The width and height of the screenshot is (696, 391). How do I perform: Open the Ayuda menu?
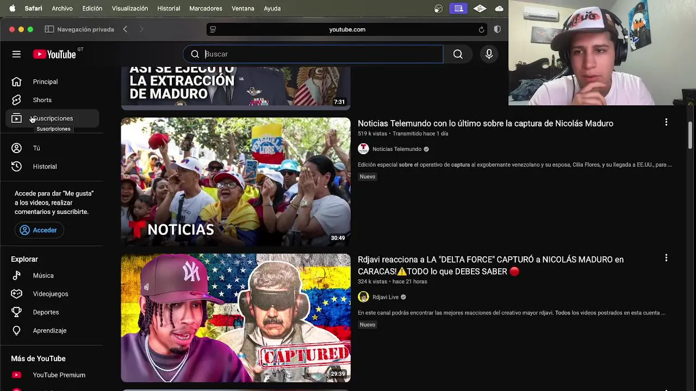(272, 8)
